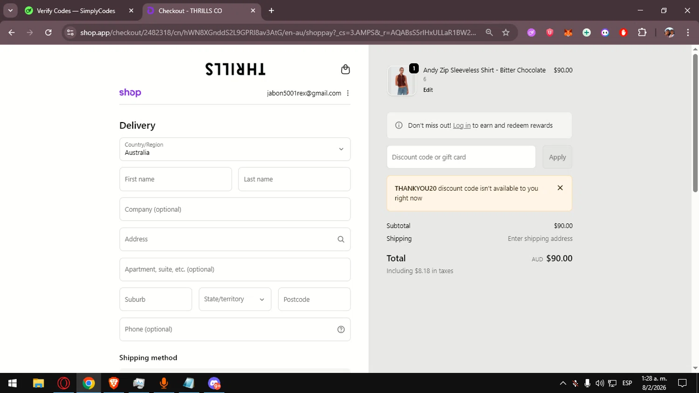699x393 pixels.
Task: Click the Address input field
Action: [x=235, y=239]
